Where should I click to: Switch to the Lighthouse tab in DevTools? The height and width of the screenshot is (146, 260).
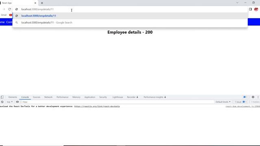pyautogui.click(x=117, y=97)
